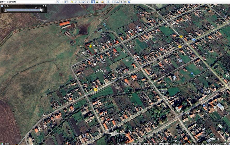Click the Print icon in toolbar
Screen dimensions: 230x145
pos(117,2)
